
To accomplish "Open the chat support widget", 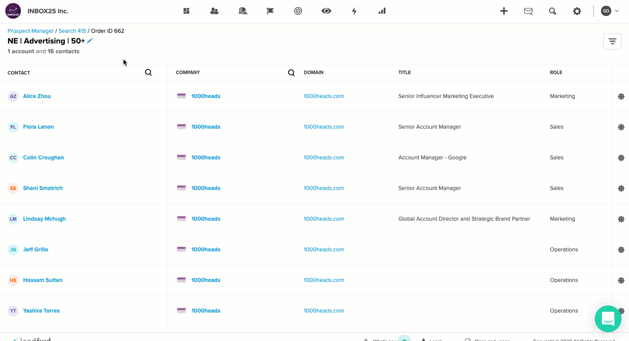I will [x=608, y=319].
